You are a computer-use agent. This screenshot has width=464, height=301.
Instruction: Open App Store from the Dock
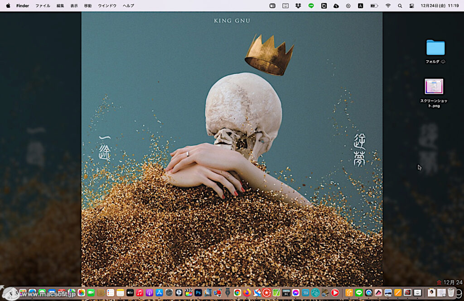(159, 293)
